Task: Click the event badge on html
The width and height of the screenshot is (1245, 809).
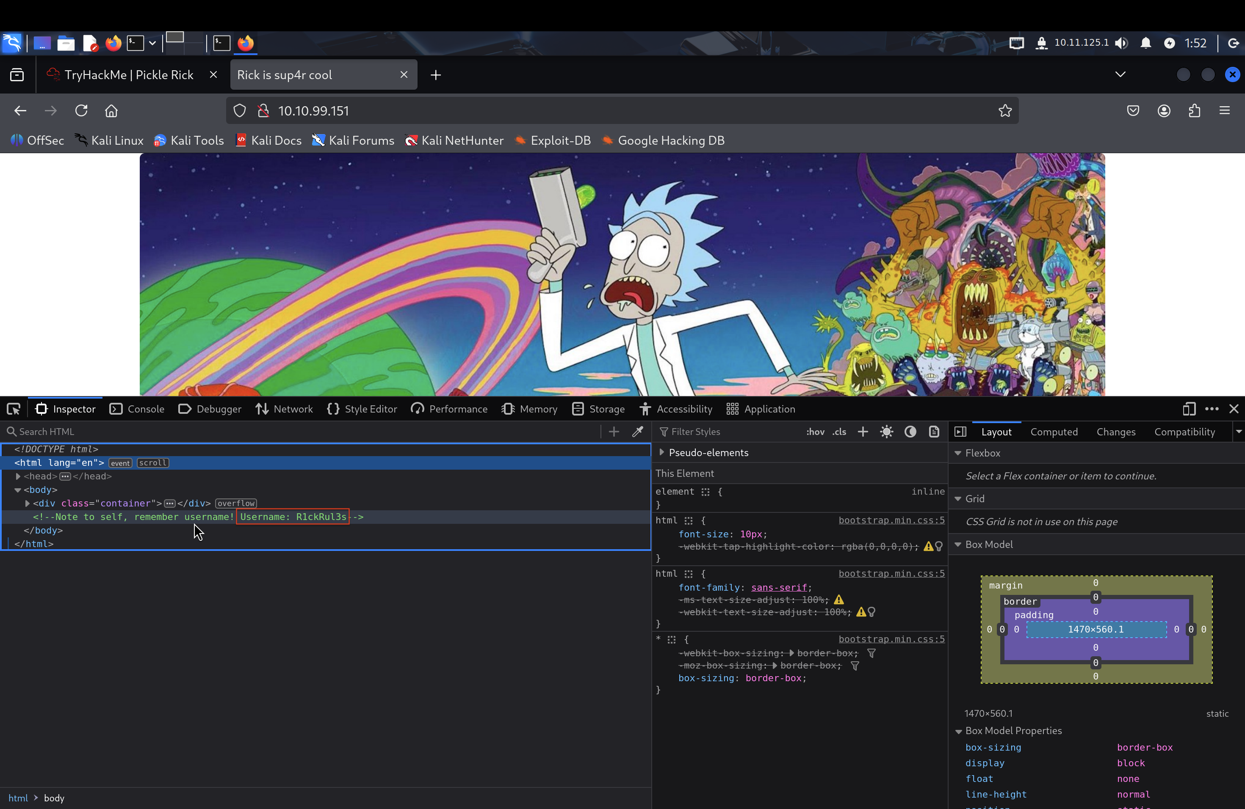Action: pos(120,463)
